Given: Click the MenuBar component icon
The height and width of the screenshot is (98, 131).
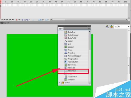Looking at the screenshot, I should coord(66,53).
